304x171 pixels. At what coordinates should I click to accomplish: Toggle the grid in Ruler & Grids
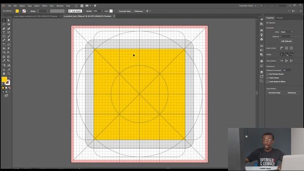(286, 48)
